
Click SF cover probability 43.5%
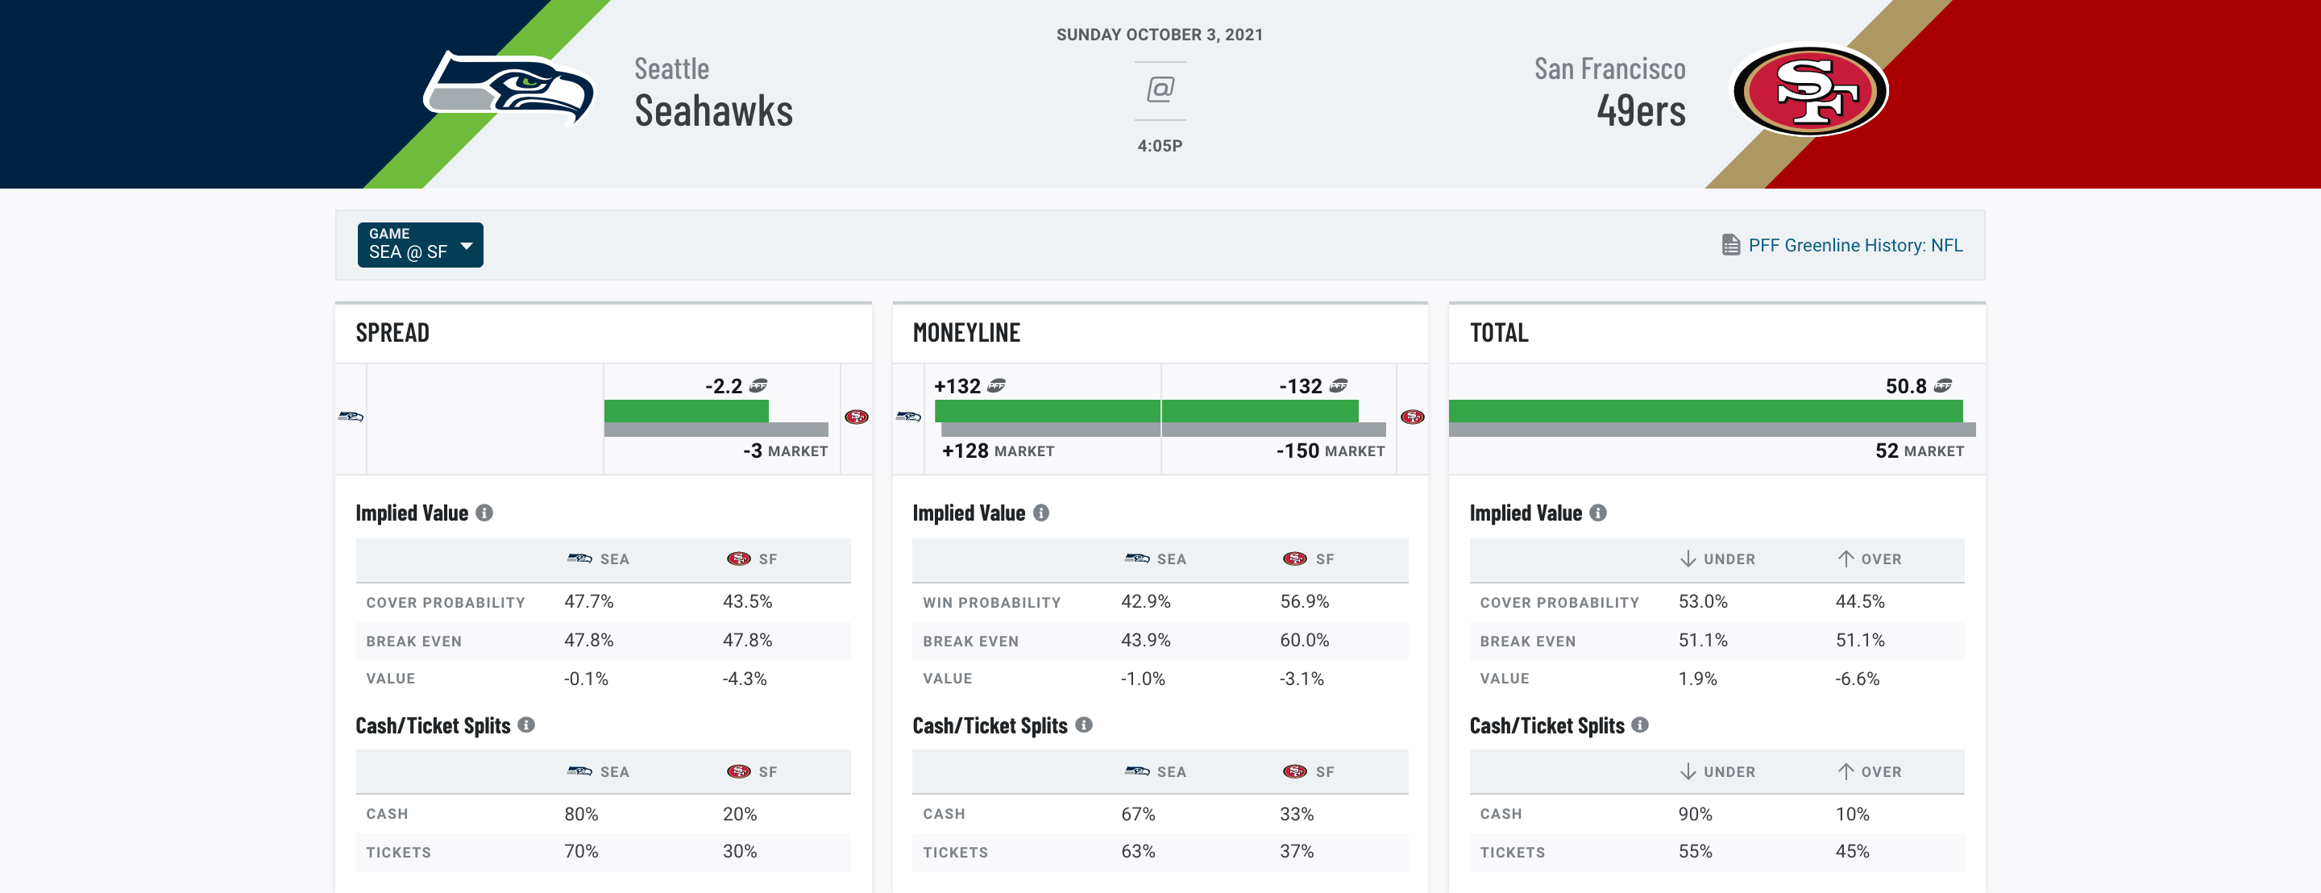(x=747, y=601)
